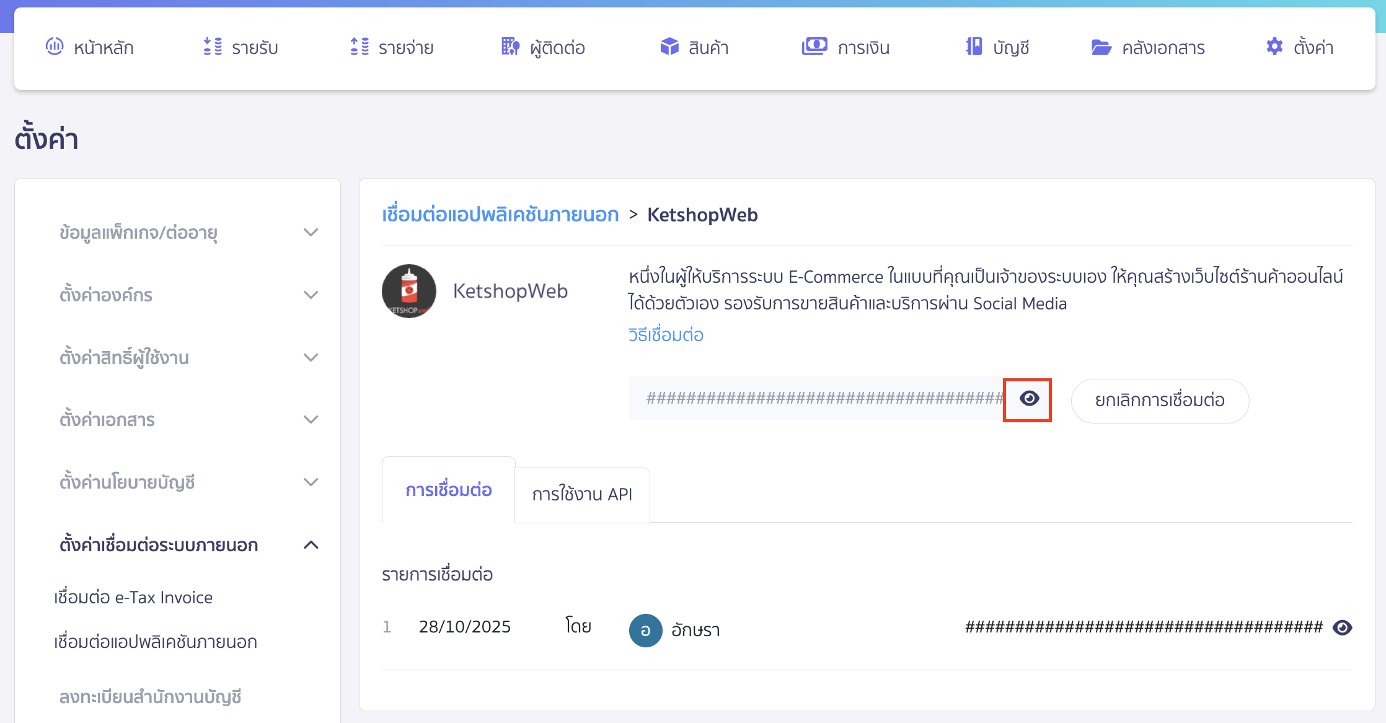The height and width of the screenshot is (723, 1386).
Task: Click the ยกเลิกการเชื่อมต่อ button
Action: (1160, 401)
